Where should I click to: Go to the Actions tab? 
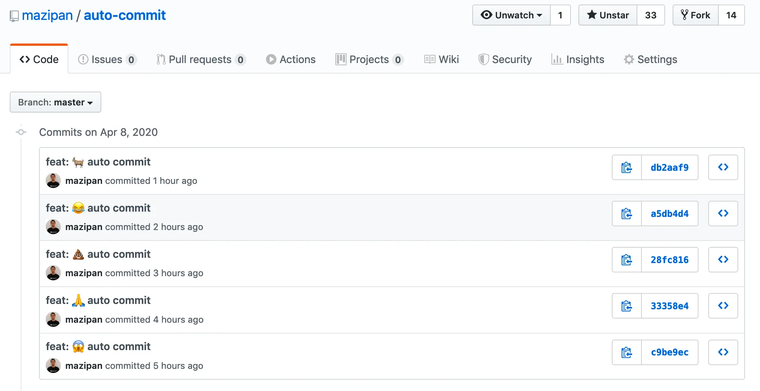point(291,59)
